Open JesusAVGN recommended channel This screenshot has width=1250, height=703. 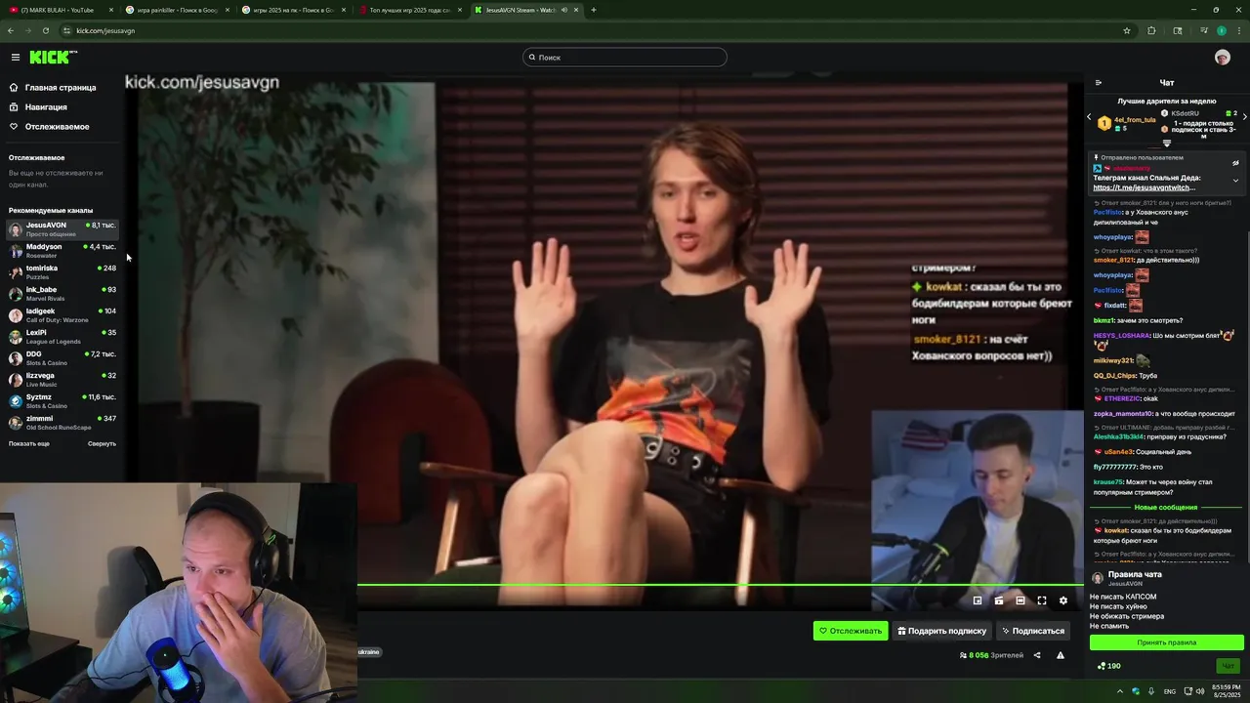62,229
